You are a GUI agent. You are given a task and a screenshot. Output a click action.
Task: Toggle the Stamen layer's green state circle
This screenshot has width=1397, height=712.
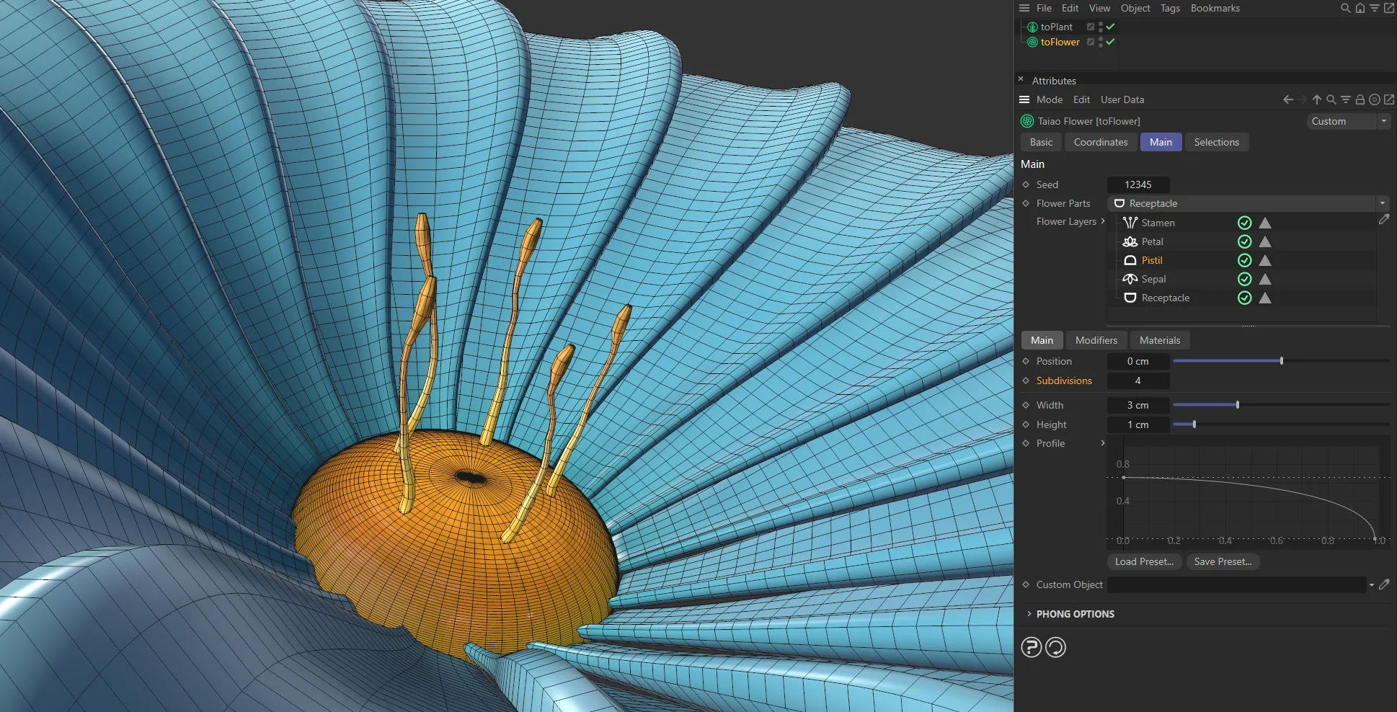coord(1245,223)
